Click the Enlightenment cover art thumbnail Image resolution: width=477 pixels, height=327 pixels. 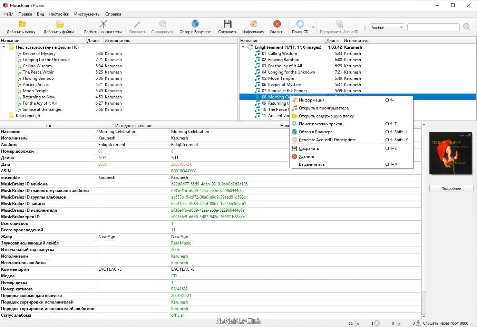click(x=451, y=153)
